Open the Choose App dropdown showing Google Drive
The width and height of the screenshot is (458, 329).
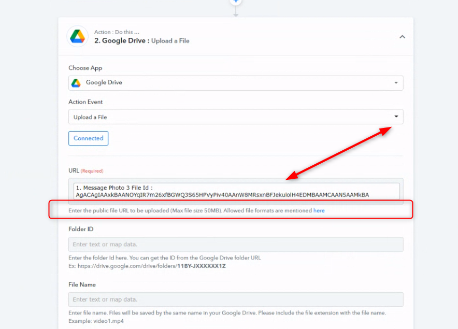(236, 83)
